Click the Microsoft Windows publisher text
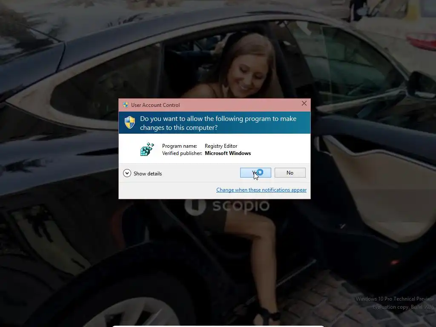The height and width of the screenshot is (327, 436). (x=228, y=153)
